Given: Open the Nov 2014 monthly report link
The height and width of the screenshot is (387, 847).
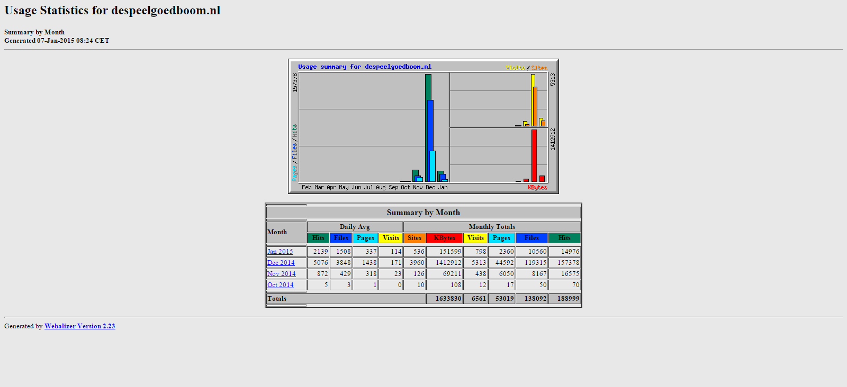Looking at the screenshot, I should (281, 274).
